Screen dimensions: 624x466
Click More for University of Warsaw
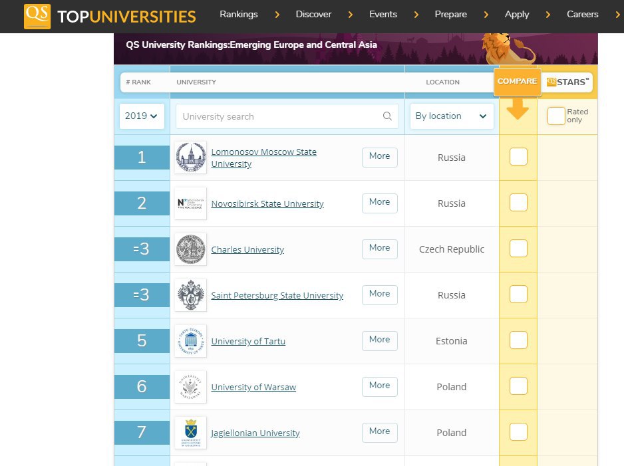click(x=380, y=386)
